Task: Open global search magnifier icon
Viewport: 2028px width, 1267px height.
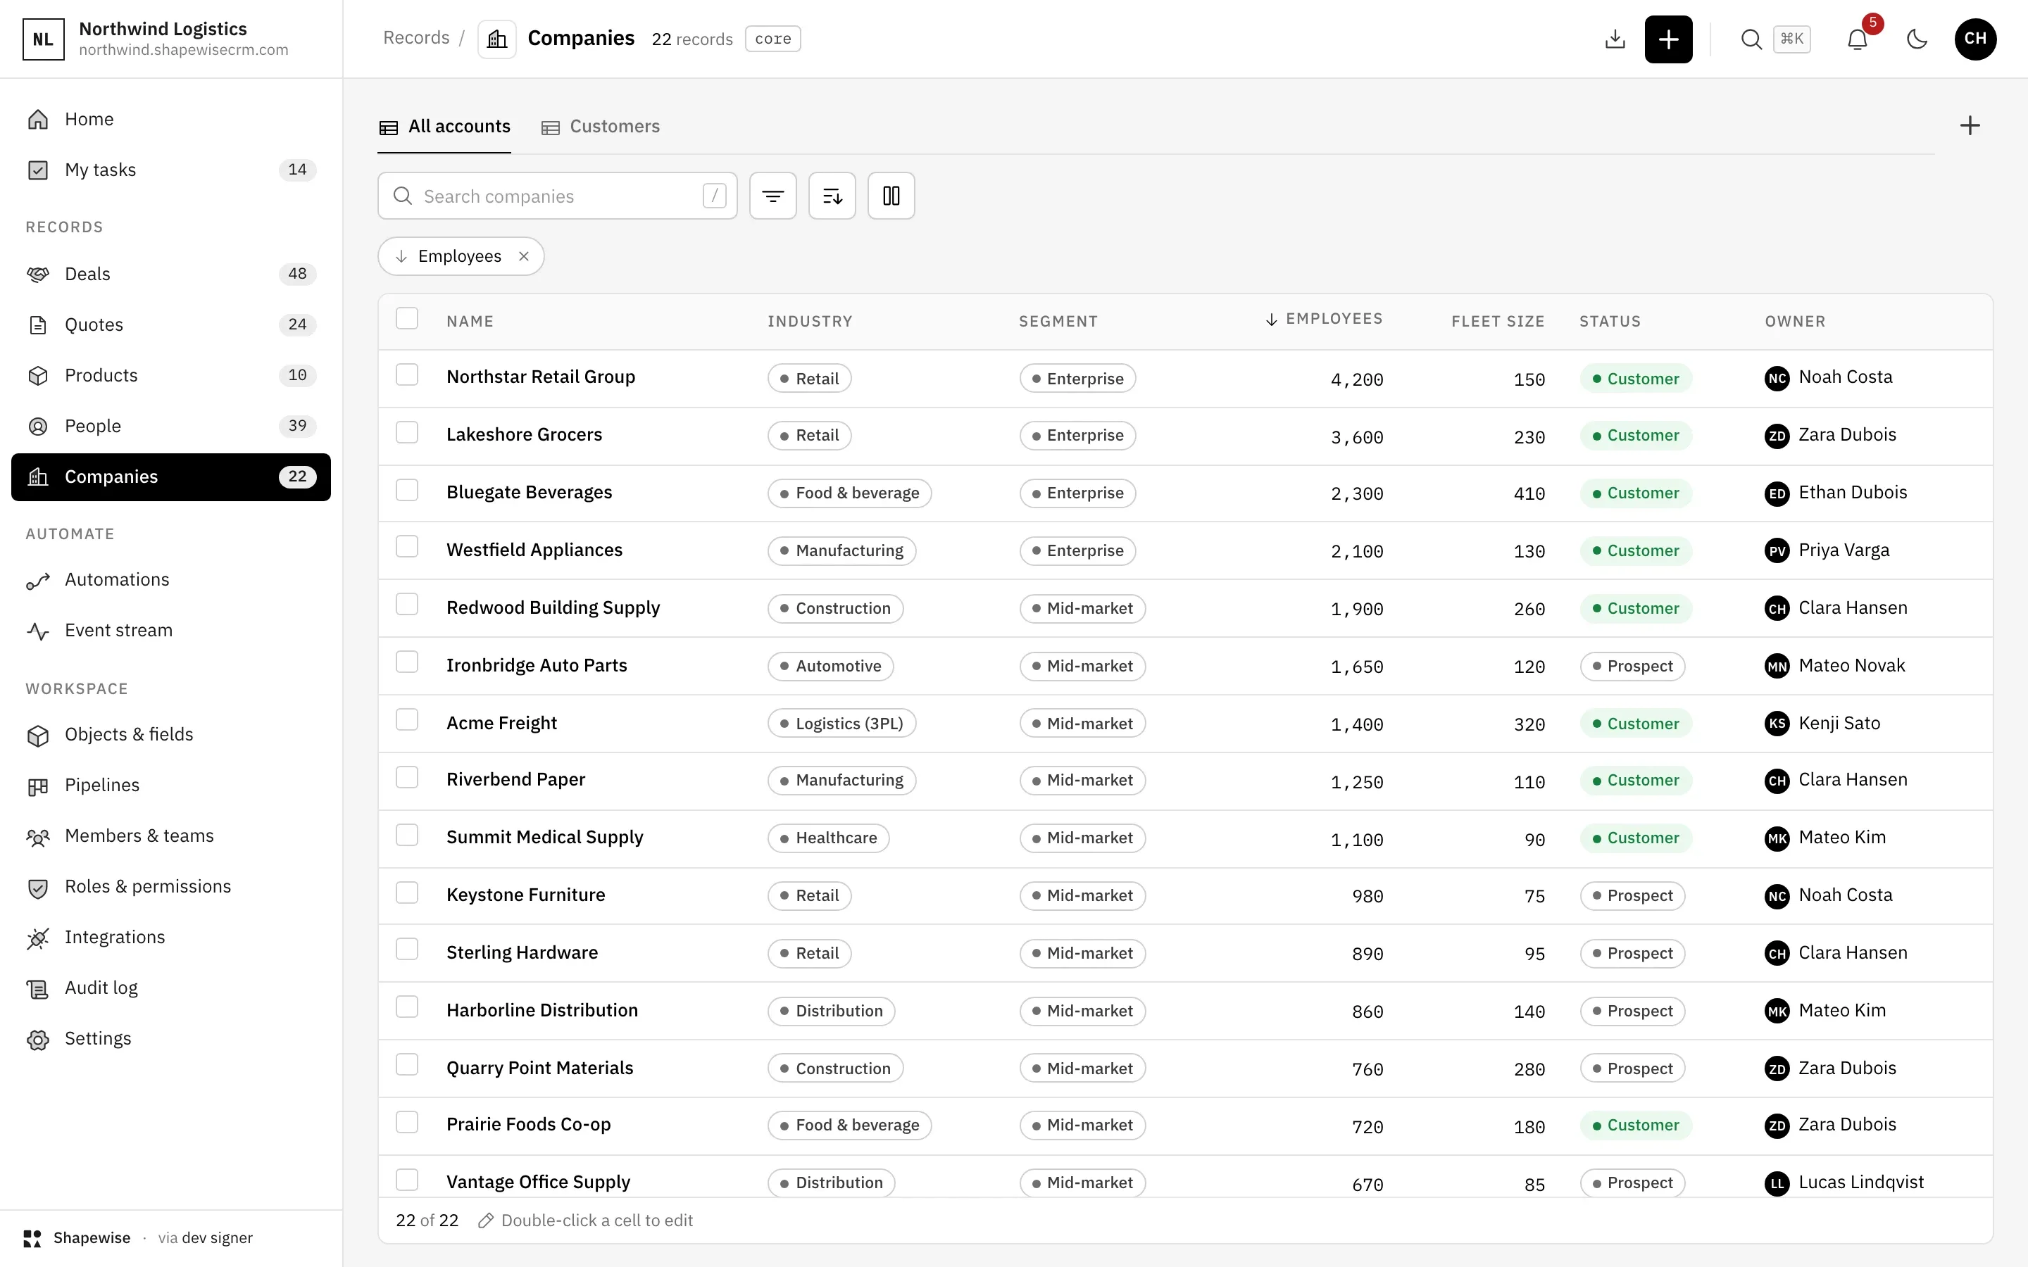Action: click(1751, 39)
